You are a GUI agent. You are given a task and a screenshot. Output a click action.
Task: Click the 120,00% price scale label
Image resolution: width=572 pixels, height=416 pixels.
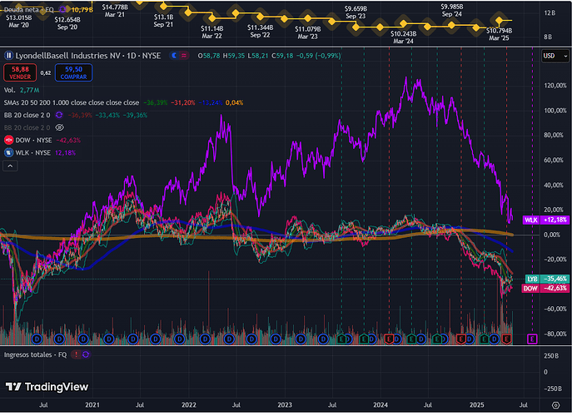point(555,86)
